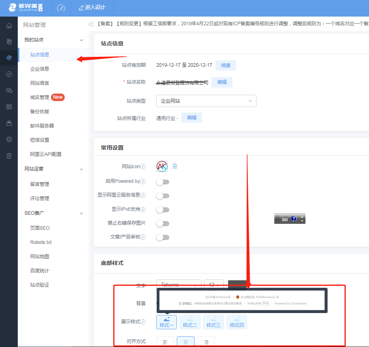Open 企业信息 in the sidebar menu

pos(40,69)
